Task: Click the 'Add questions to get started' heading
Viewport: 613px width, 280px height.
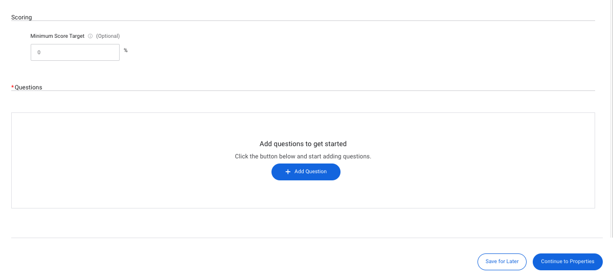Action: pos(303,144)
